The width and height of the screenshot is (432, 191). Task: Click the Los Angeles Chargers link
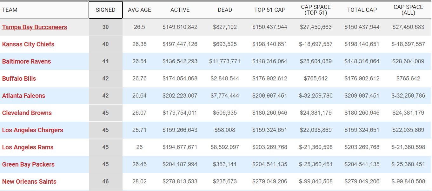(33, 130)
